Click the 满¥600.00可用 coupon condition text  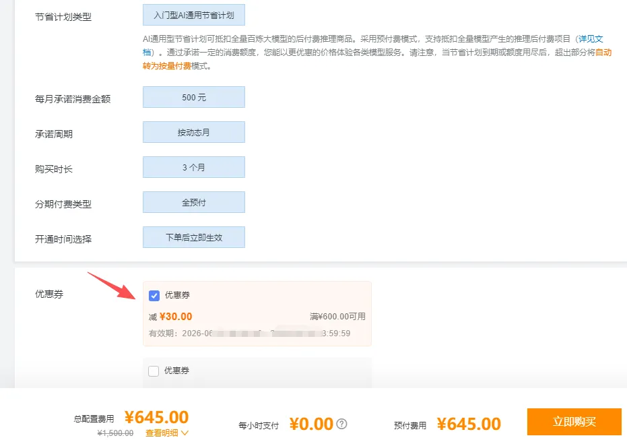337,317
